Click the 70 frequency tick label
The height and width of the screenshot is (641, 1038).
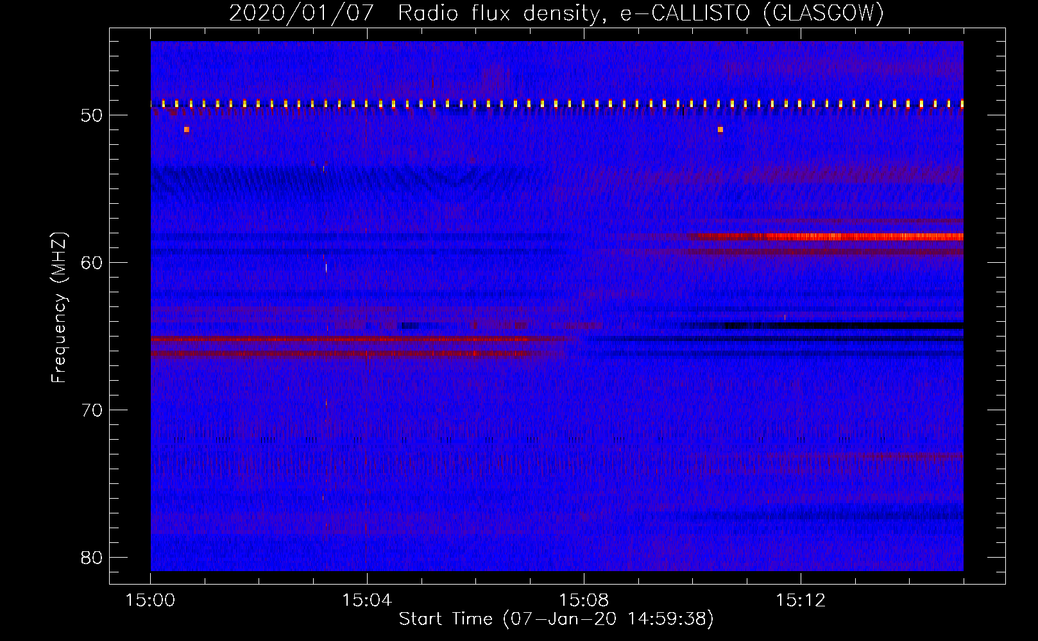[92, 410]
